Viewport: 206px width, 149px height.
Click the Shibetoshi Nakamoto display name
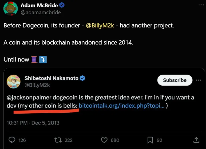[x=51, y=78]
